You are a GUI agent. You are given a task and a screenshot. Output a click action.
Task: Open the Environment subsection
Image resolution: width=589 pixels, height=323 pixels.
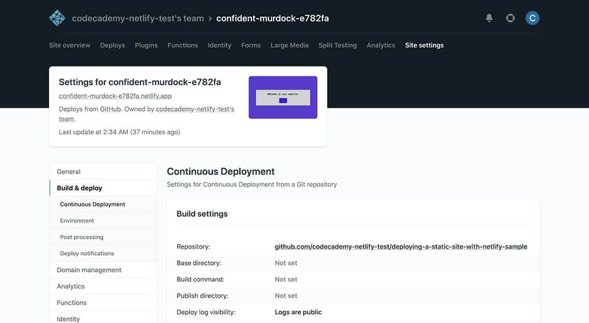[77, 221]
